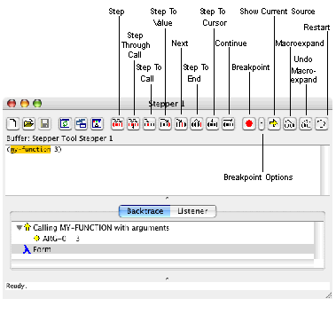Select the Form row in backtrace
Viewport: 336px width, 322px height.
click(162, 249)
